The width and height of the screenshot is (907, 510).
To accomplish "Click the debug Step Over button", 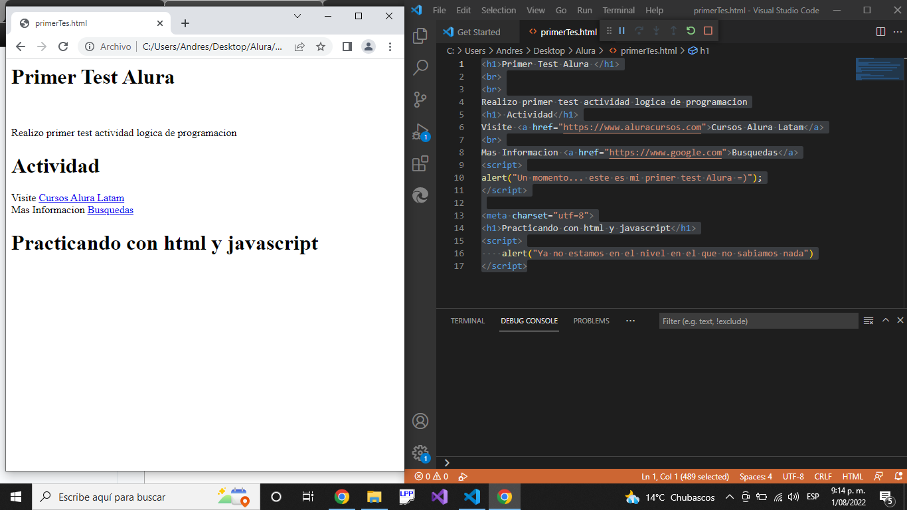I will 639,31.
